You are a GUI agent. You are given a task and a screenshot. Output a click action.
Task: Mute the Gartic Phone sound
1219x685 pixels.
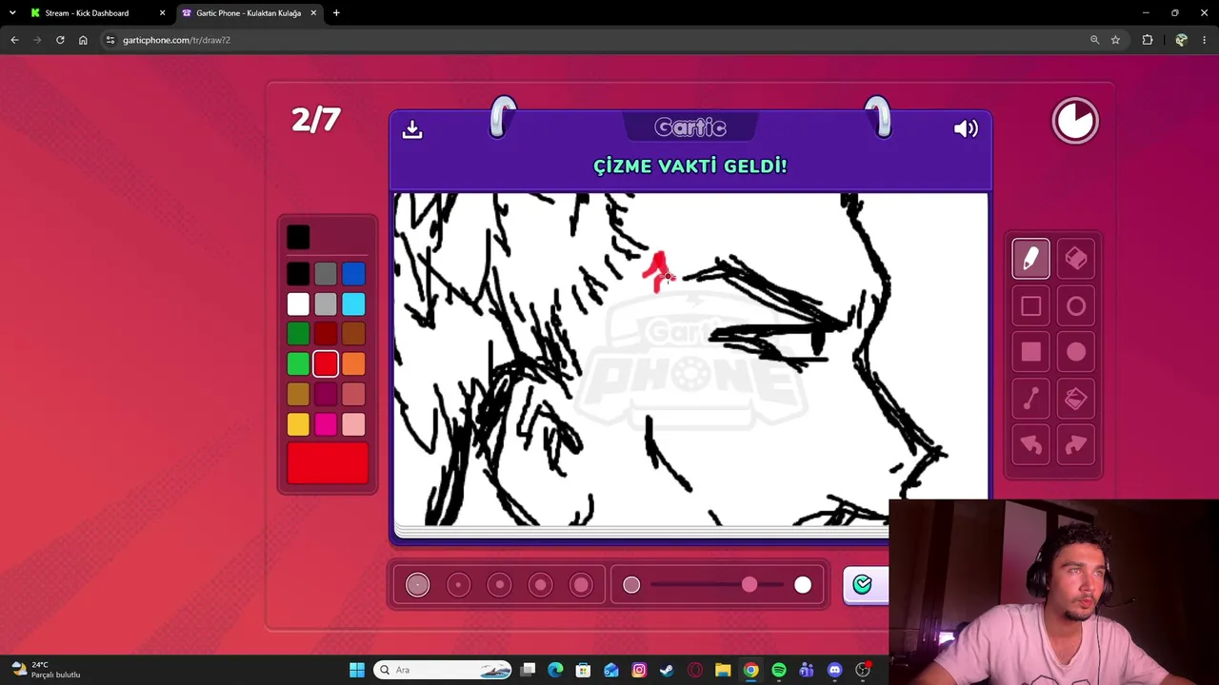[x=966, y=128]
